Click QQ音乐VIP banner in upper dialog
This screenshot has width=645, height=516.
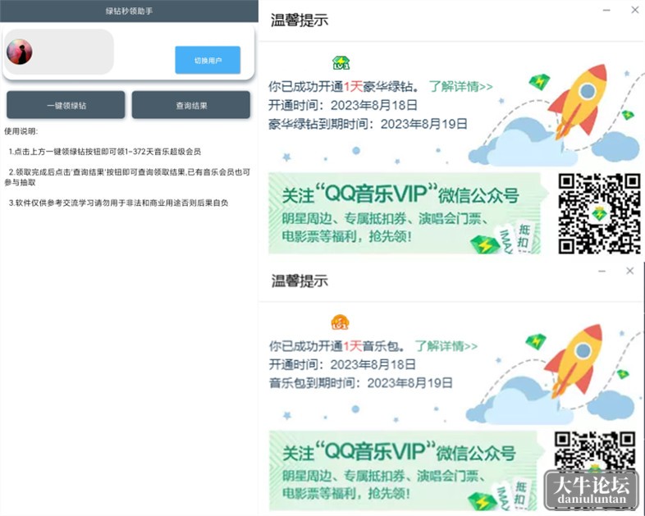click(405, 213)
